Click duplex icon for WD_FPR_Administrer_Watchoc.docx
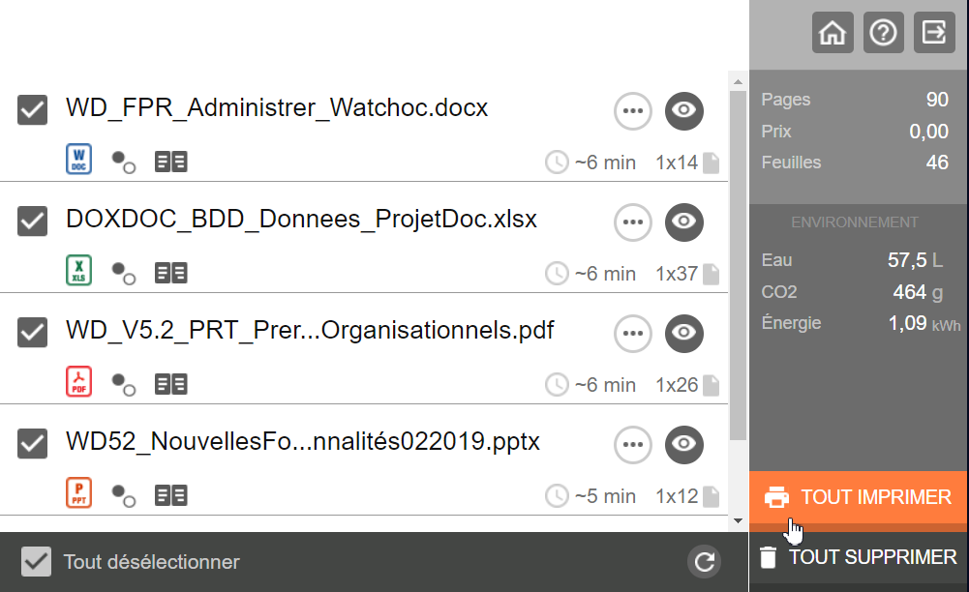 [171, 162]
